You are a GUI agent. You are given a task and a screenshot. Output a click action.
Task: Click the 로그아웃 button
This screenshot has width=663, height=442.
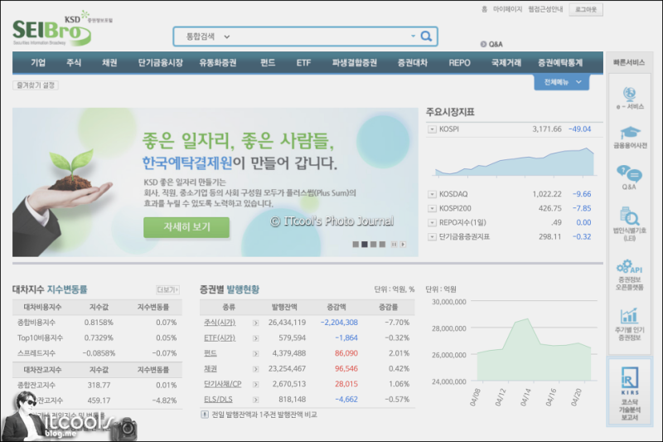[x=586, y=9]
